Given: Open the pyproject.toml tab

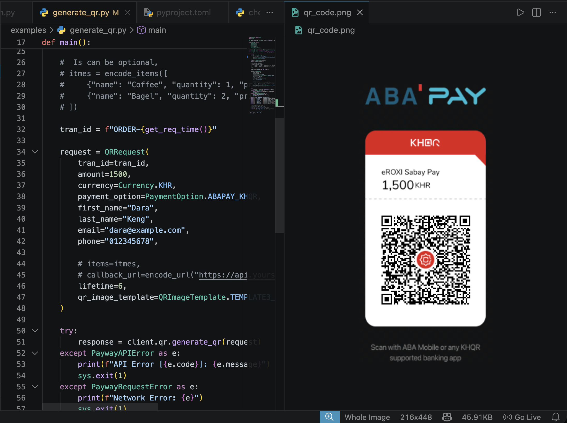Looking at the screenshot, I should [x=183, y=12].
